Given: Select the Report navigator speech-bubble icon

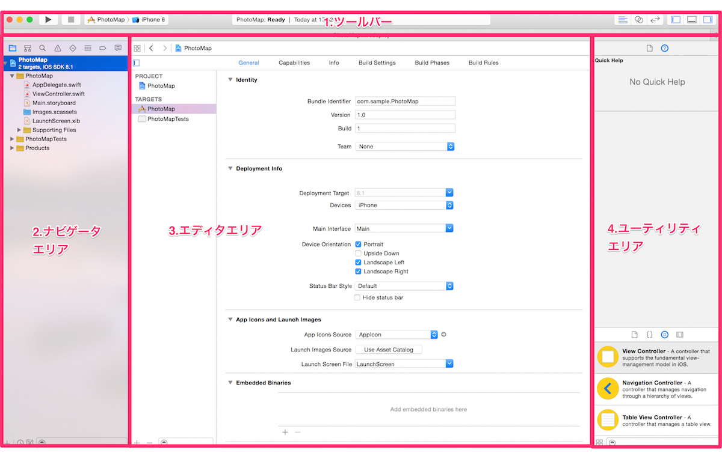Looking at the screenshot, I should point(118,47).
